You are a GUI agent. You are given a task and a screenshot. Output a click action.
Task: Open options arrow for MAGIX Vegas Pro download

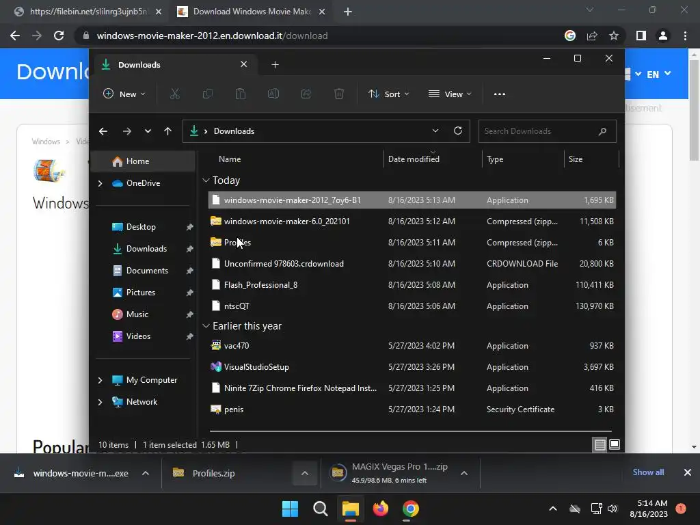(x=464, y=473)
